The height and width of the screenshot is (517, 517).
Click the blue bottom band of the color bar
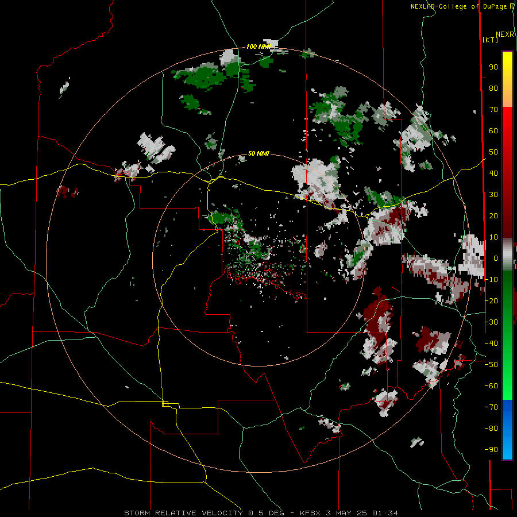point(507,430)
